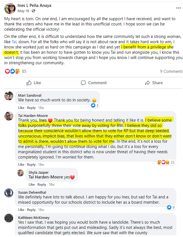This screenshot has height=237, width=183.
Task: View the 22 reactions on Tai's comment
Action: pos(166,162)
